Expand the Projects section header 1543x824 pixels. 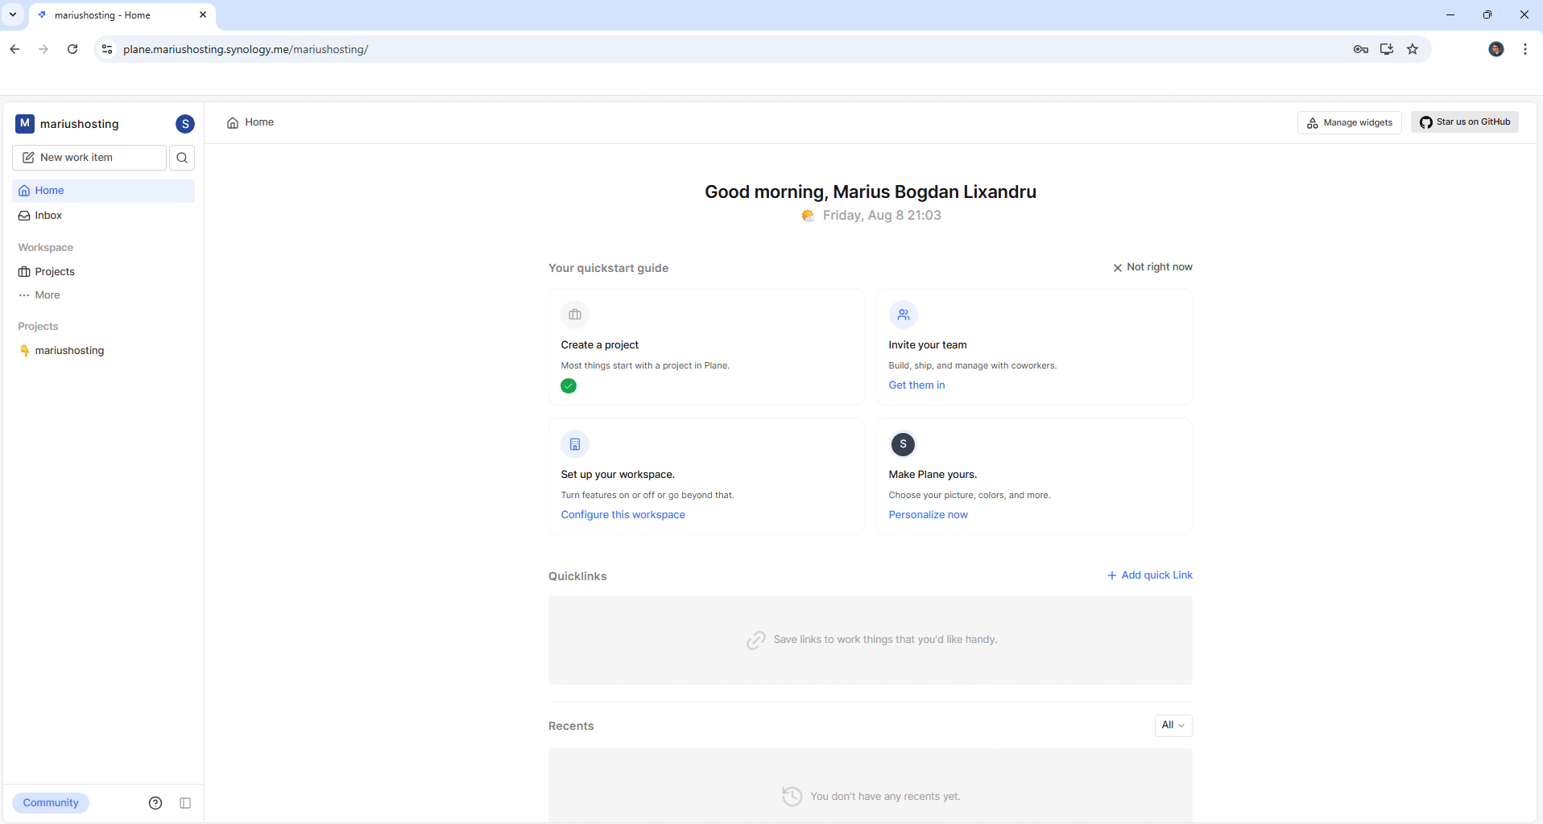click(x=38, y=327)
